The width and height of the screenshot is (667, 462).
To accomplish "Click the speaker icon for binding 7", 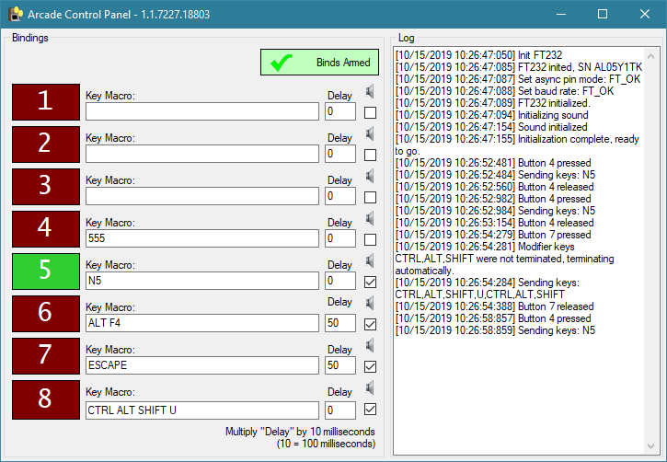I will pos(370,345).
